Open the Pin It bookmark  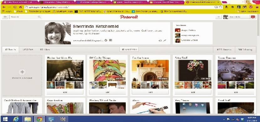point(19,11)
